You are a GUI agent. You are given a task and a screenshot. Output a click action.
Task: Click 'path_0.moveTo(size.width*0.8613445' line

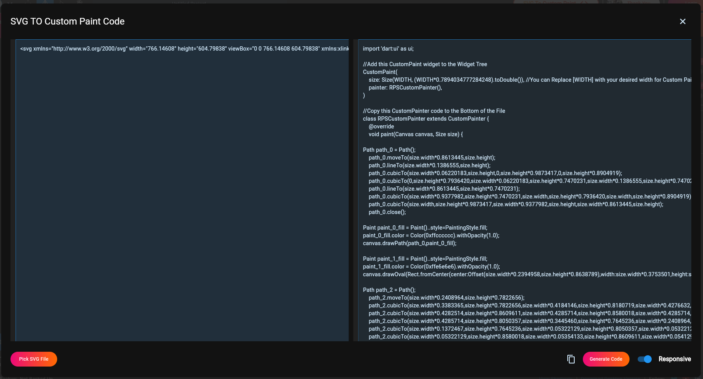click(432, 158)
